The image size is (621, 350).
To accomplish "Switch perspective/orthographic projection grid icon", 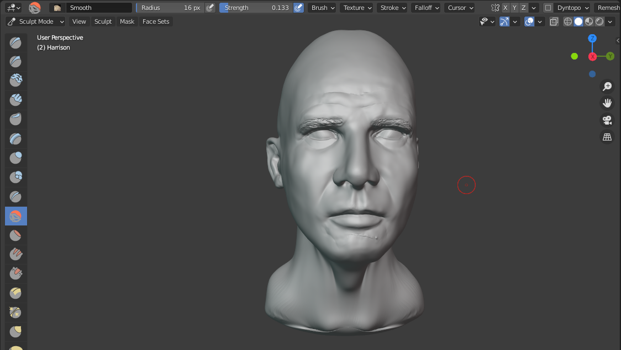I will [x=607, y=137].
